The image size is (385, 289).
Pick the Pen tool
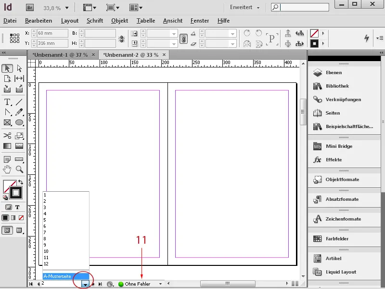click(7, 112)
